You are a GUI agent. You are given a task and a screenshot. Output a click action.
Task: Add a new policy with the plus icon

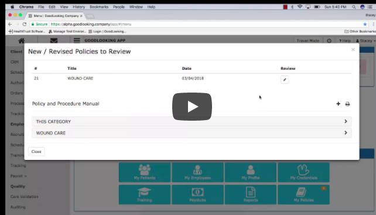(338, 104)
